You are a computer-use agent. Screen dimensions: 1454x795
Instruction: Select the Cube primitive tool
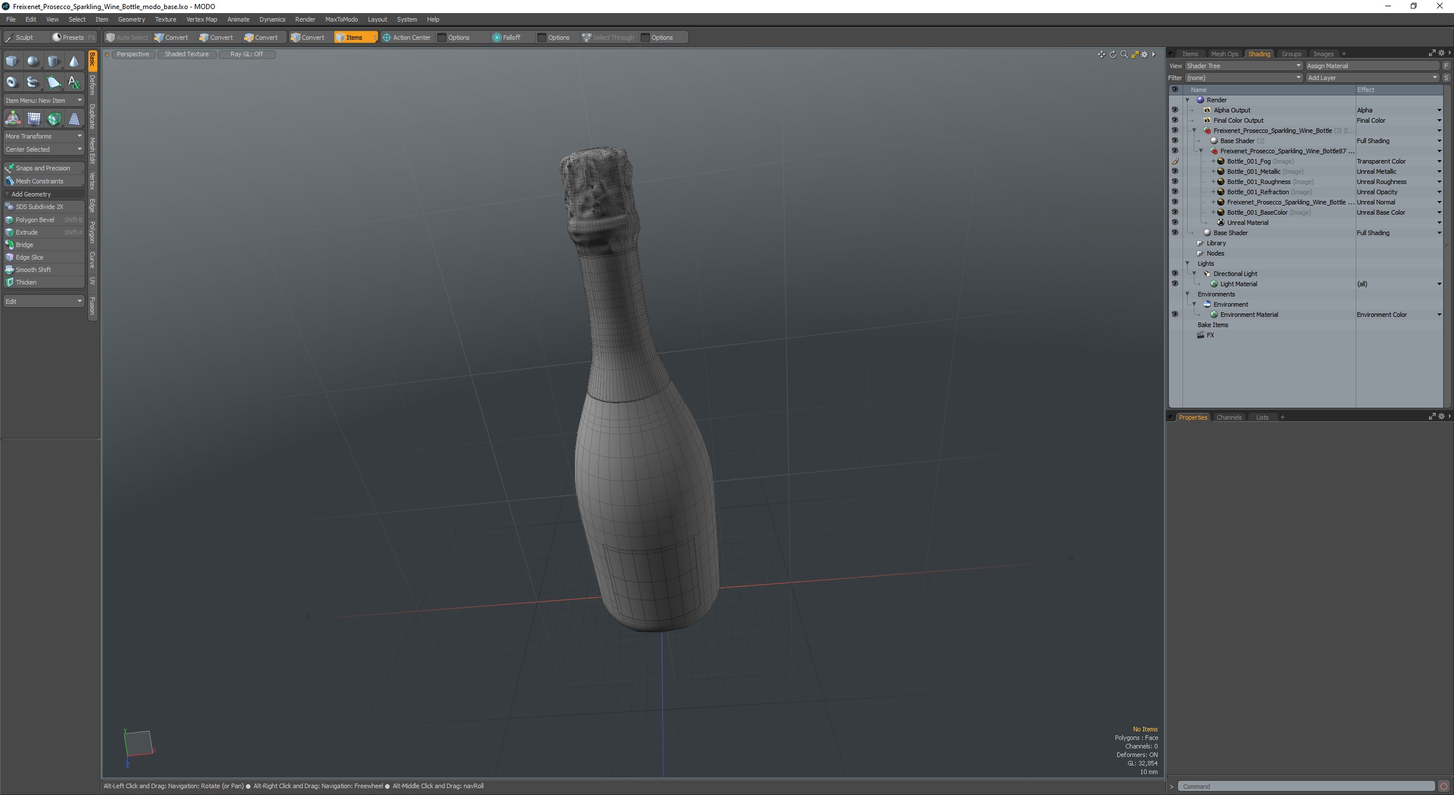(12, 61)
